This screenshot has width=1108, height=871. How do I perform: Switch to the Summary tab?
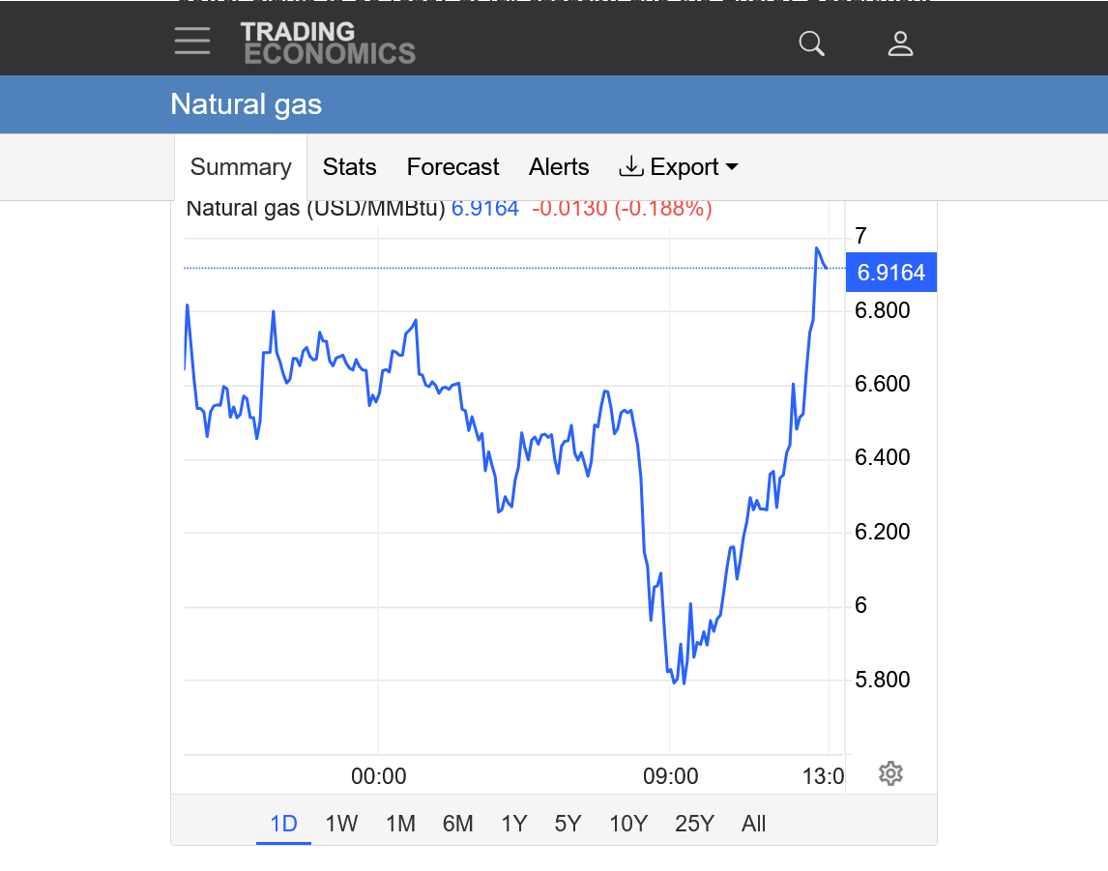[241, 167]
